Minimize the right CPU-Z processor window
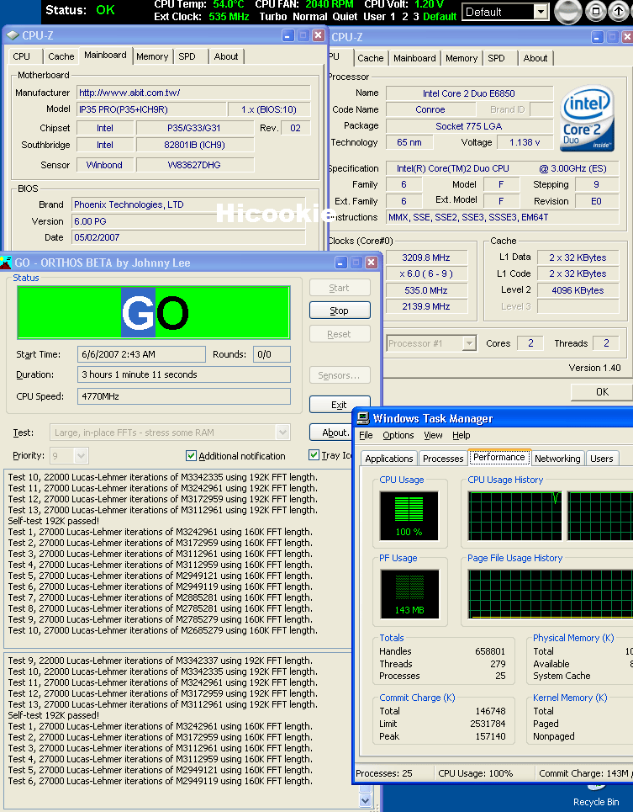The width and height of the screenshot is (633, 812). click(598, 37)
